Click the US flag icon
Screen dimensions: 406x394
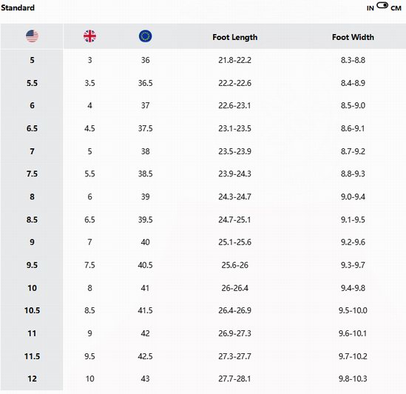[x=32, y=36]
